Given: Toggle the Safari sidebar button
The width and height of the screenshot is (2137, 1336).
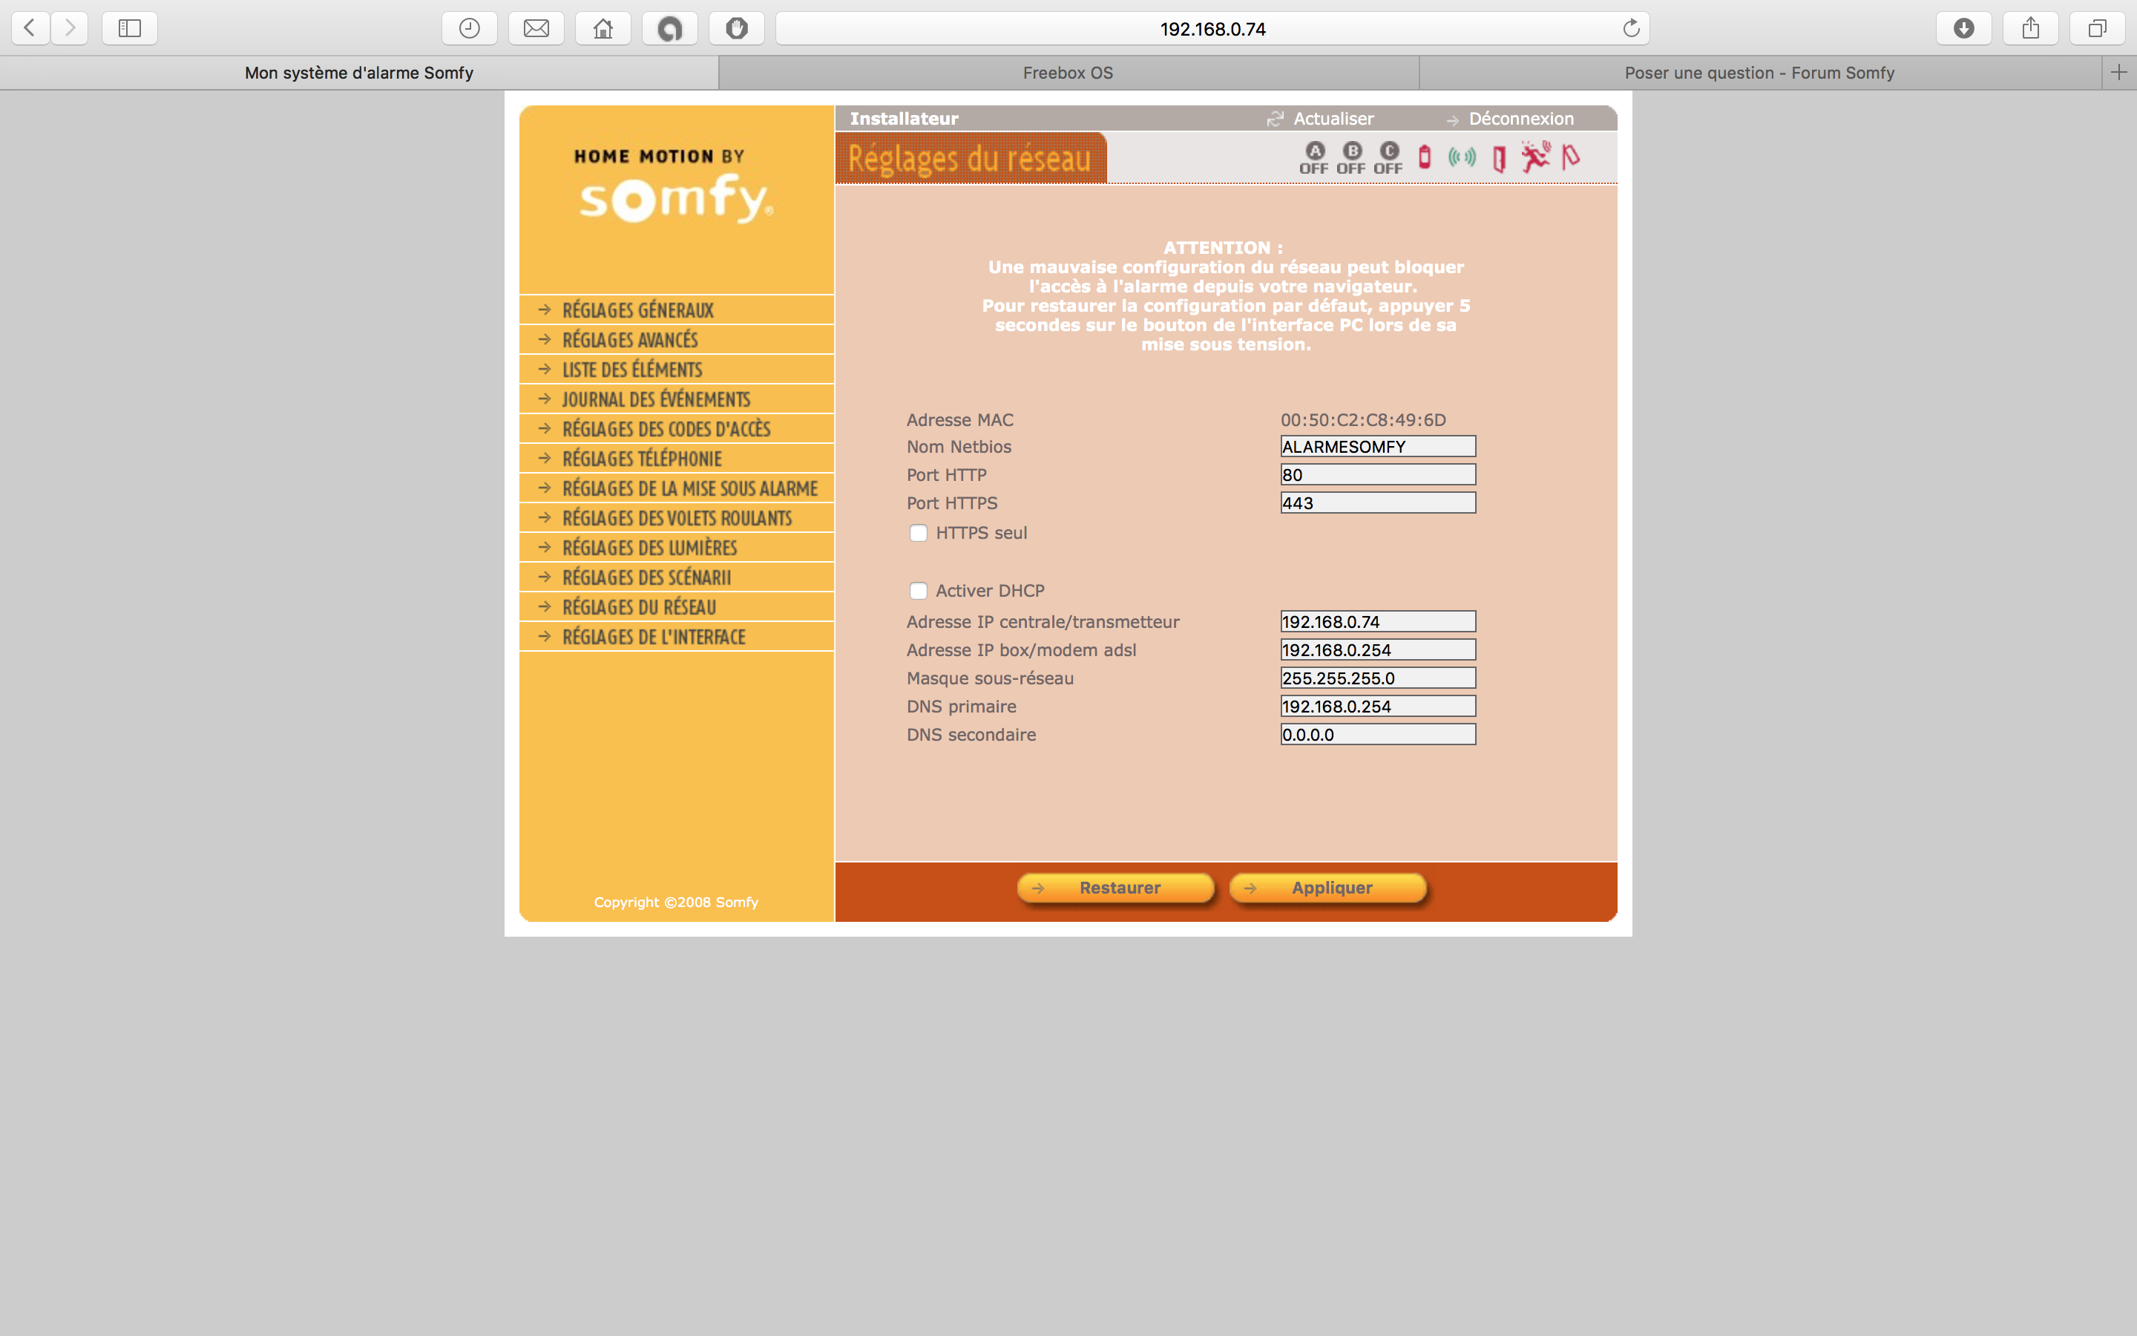Looking at the screenshot, I should point(130,28).
